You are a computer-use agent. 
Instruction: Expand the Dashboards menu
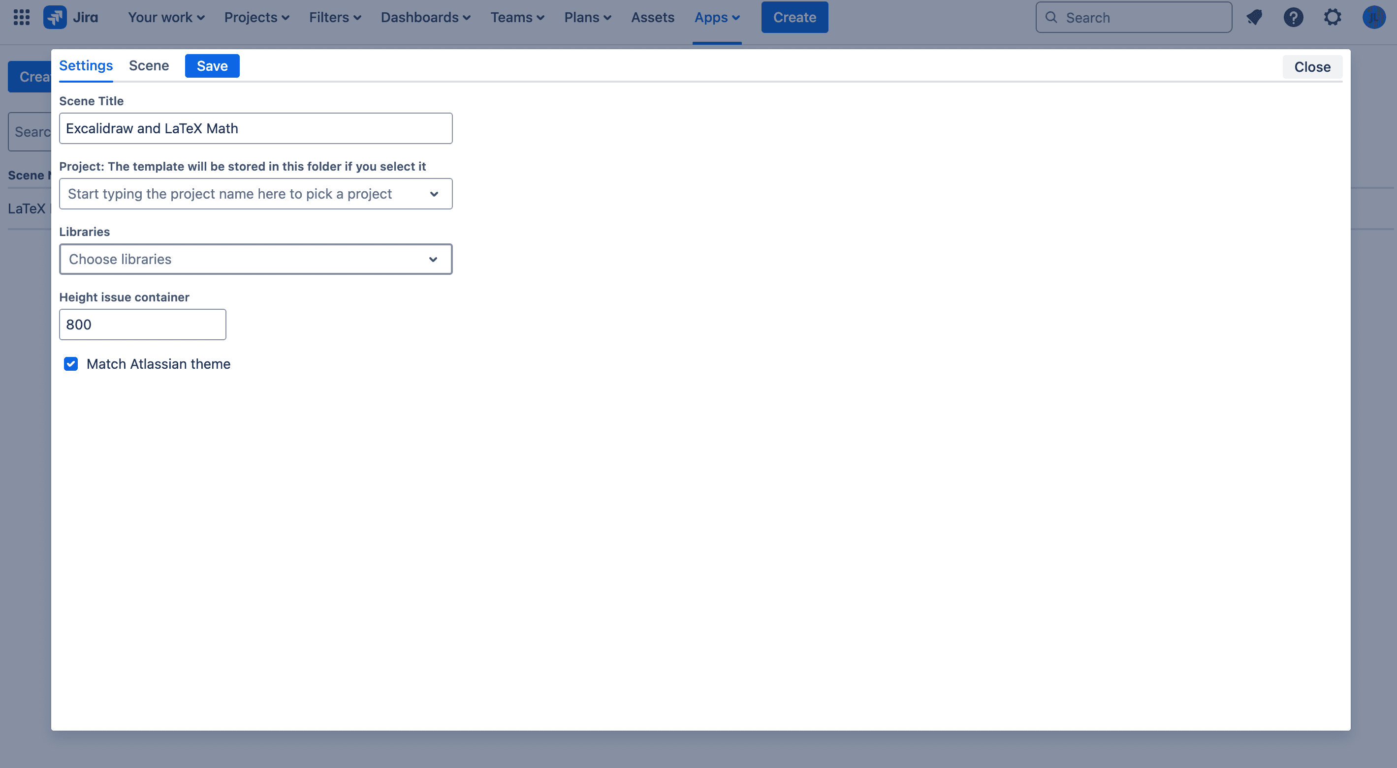pyautogui.click(x=425, y=17)
